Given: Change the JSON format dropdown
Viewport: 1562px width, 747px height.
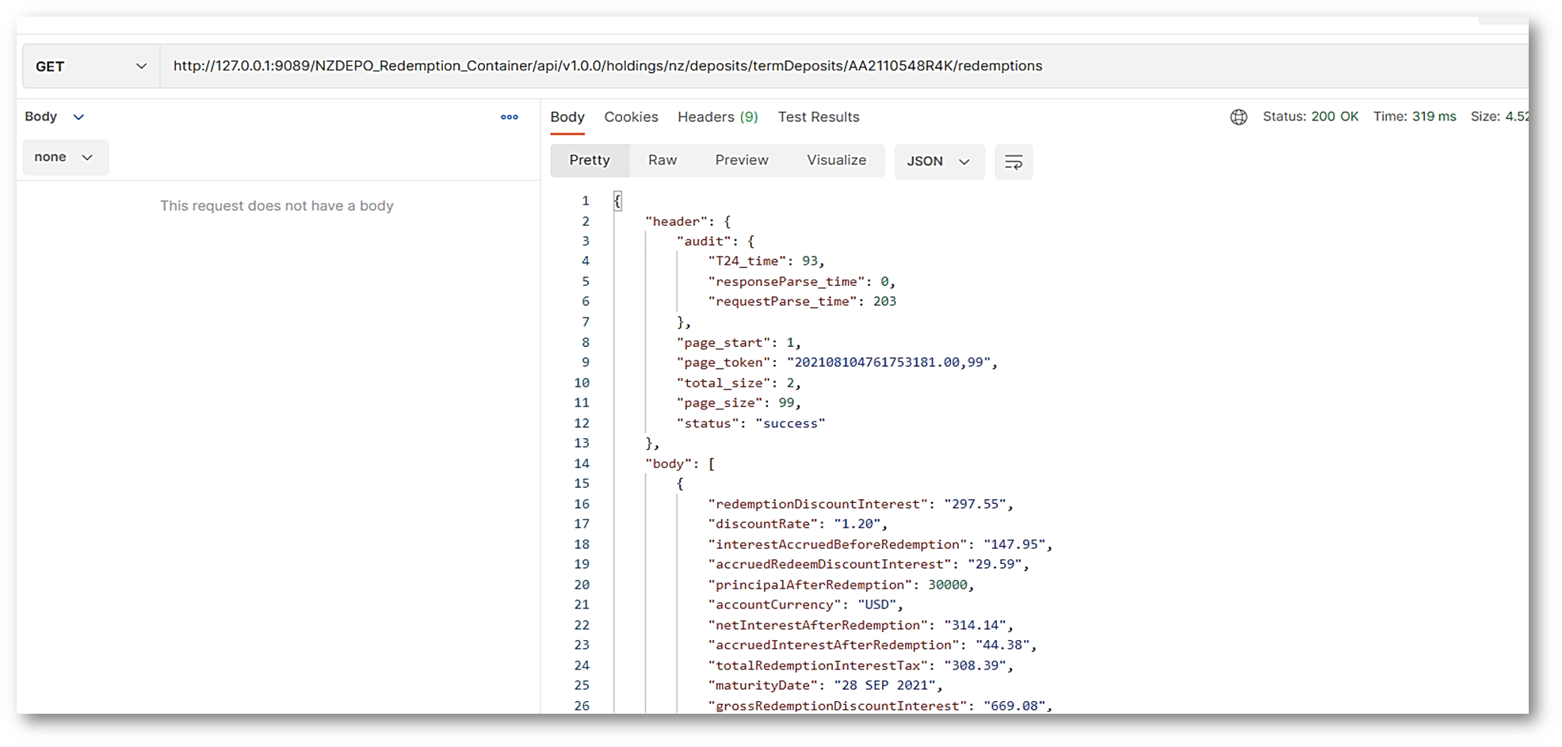Looking at the screenshot, I should [x=938, y=162].
